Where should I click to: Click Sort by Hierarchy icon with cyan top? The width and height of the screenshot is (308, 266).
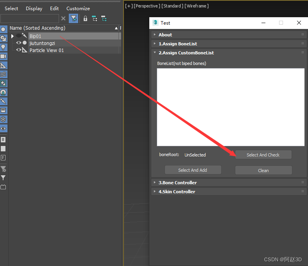tap(95, 19)
